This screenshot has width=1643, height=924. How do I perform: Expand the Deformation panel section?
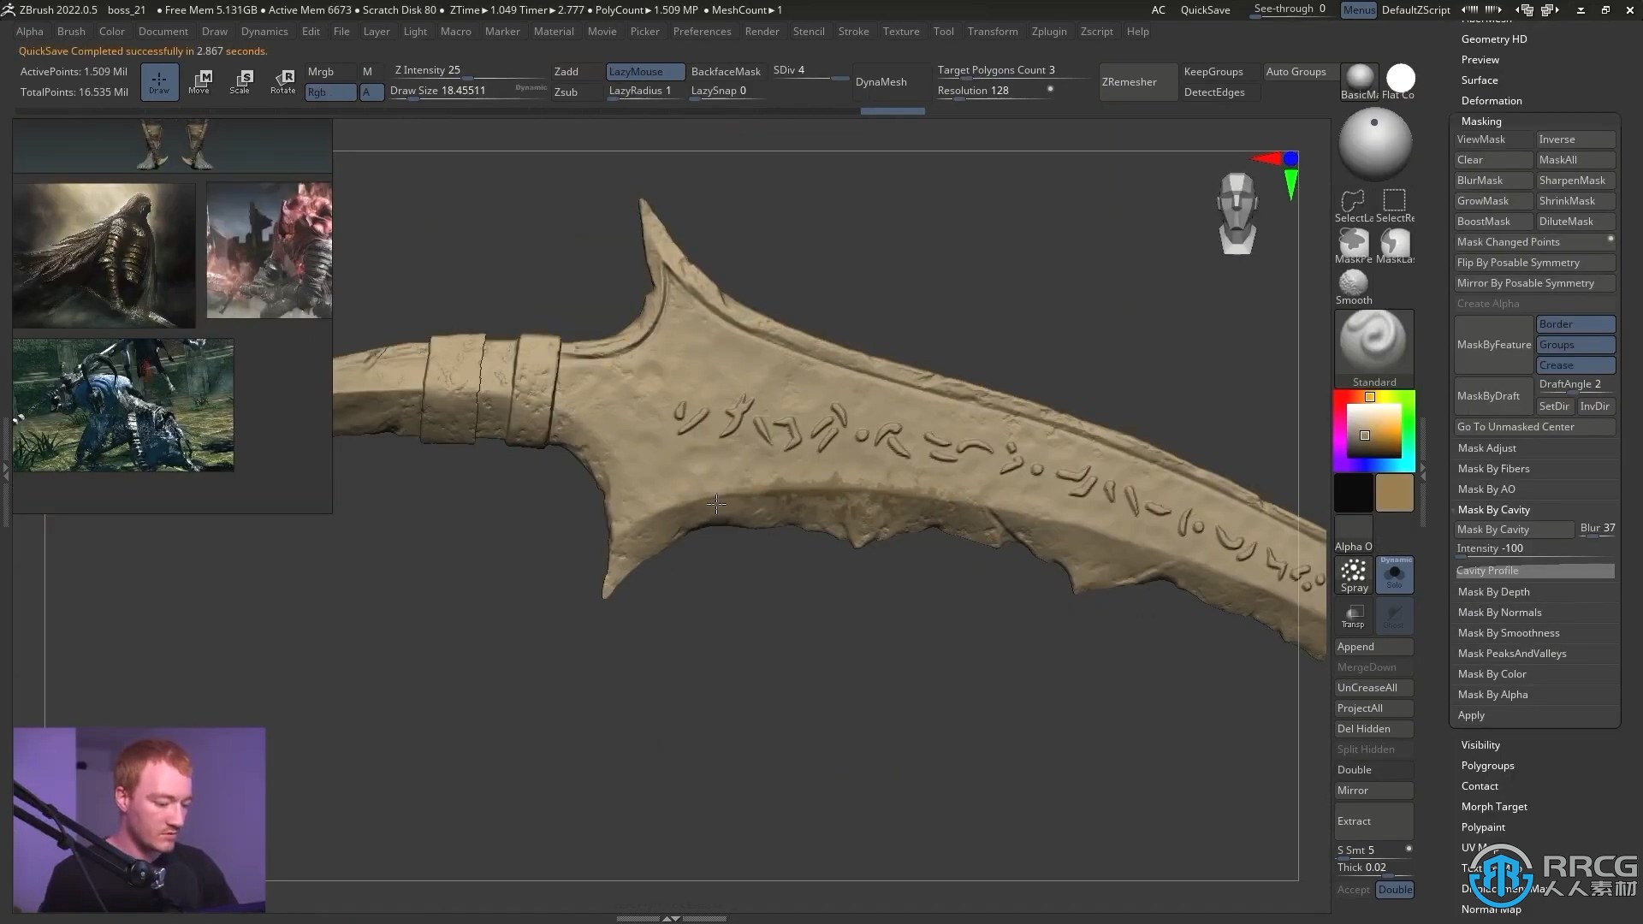(x=1492, y=100)
